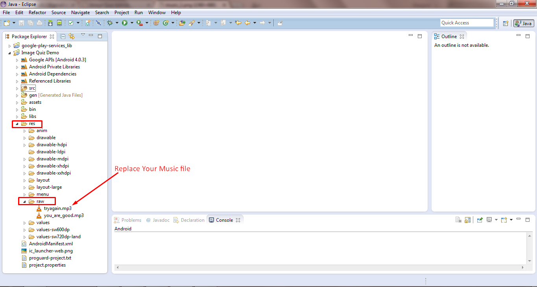Click the Open Perspective icon
The height and width of the screenshot is (287, 537).
(506, 23)
